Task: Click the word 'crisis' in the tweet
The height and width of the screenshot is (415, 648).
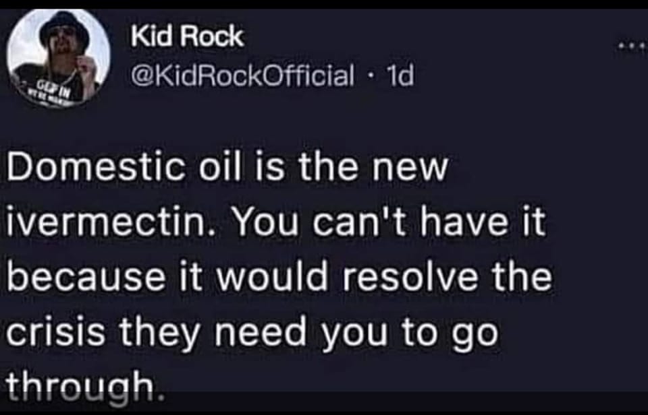Action: pyautogui.click(x=55, y=331)
